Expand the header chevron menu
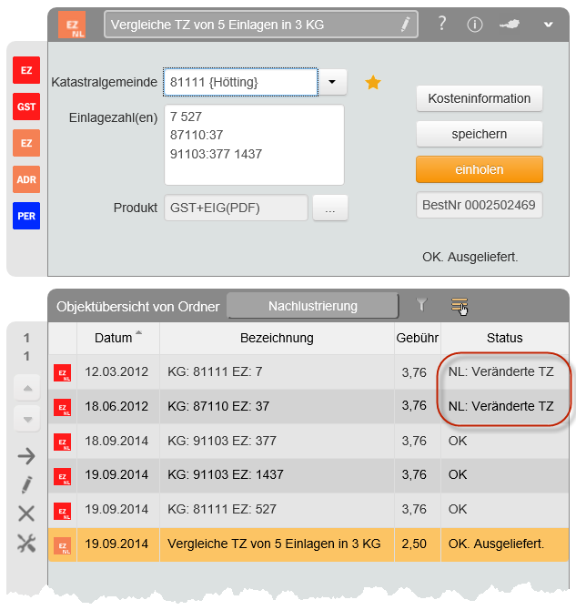This screenshot has height=610, width=576. pyautogui.click(x=549, y=25)
